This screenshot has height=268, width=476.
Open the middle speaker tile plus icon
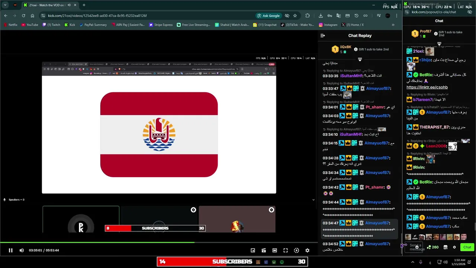tap(193, 210)
